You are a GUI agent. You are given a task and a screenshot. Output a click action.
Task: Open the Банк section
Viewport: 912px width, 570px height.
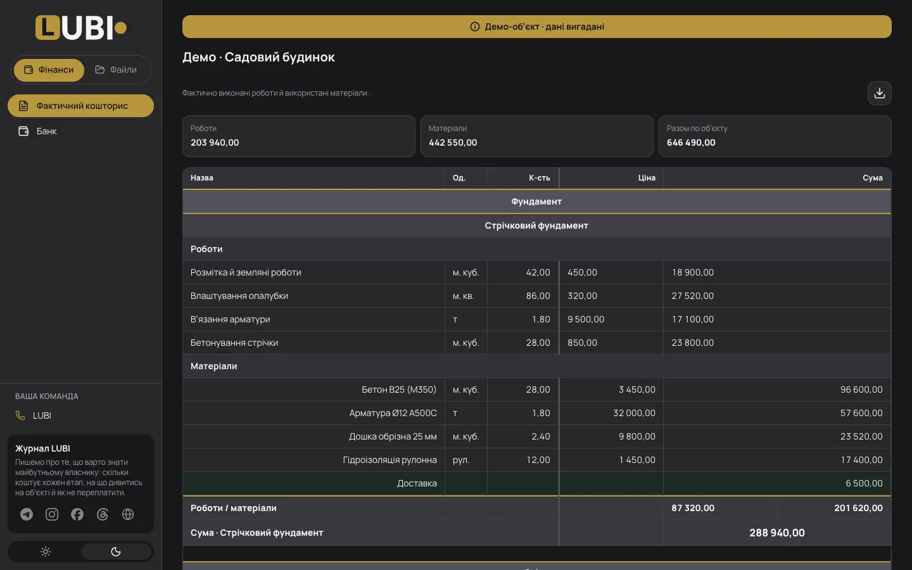(x=80, y=131)
